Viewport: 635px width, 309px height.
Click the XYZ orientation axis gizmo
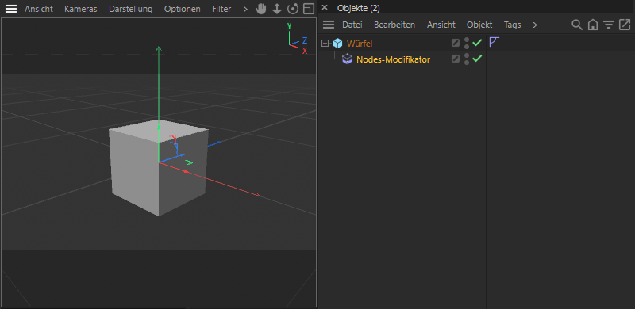(297, 38)
